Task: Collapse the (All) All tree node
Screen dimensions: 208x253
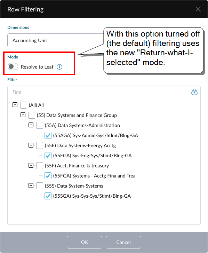Action: tap(15, 105)
